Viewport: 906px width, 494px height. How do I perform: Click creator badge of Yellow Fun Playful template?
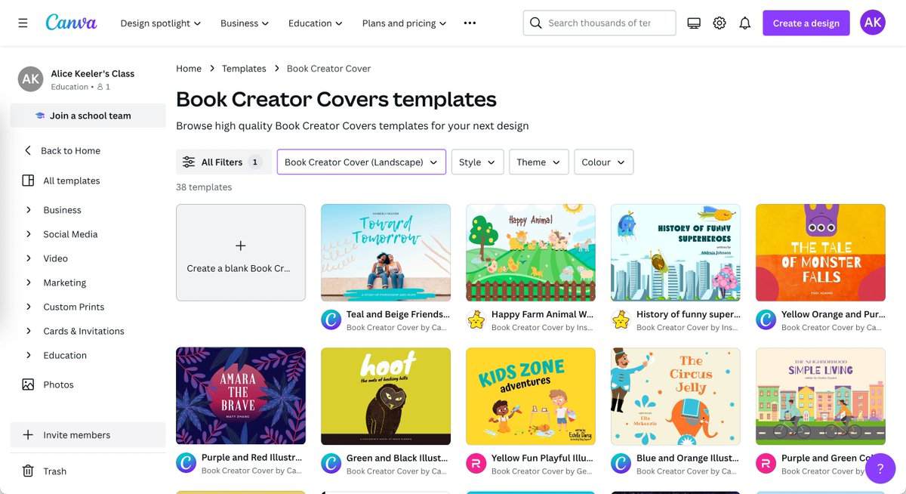[476, 463]
